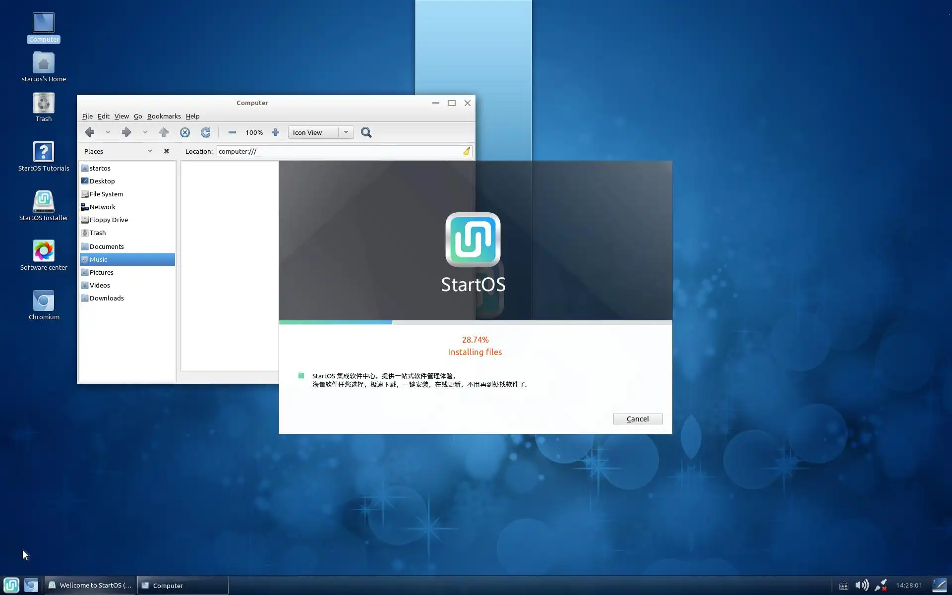
Task: Zoom in with plus icon
Action: click(x=275, y=132)
